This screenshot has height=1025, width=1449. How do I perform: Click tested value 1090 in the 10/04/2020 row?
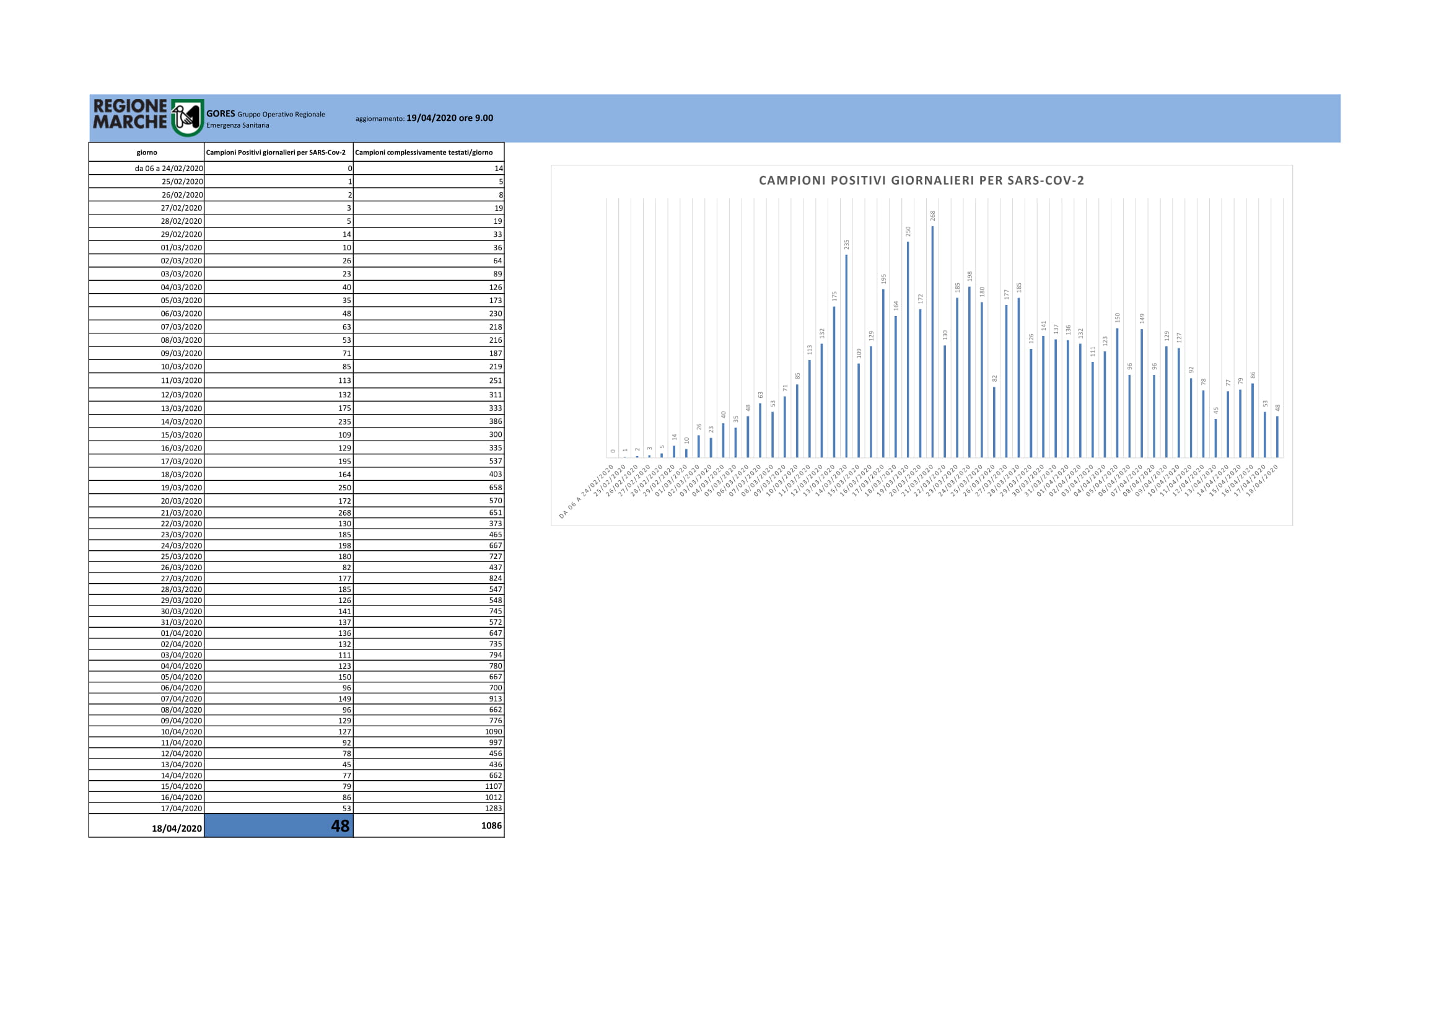click(x=429, y=731)
